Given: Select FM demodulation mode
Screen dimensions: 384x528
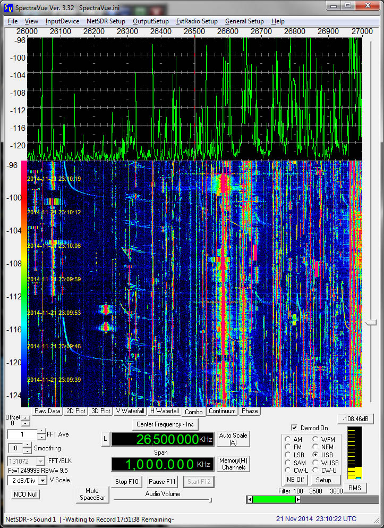Looking at the screenshot, I should [x=287, y=447].
